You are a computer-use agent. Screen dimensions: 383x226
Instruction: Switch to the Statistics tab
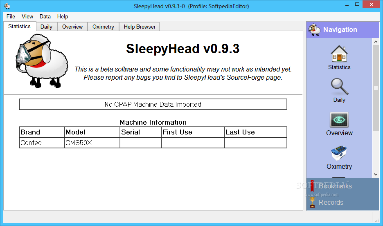pyautogui.click(x=20, y=26)
